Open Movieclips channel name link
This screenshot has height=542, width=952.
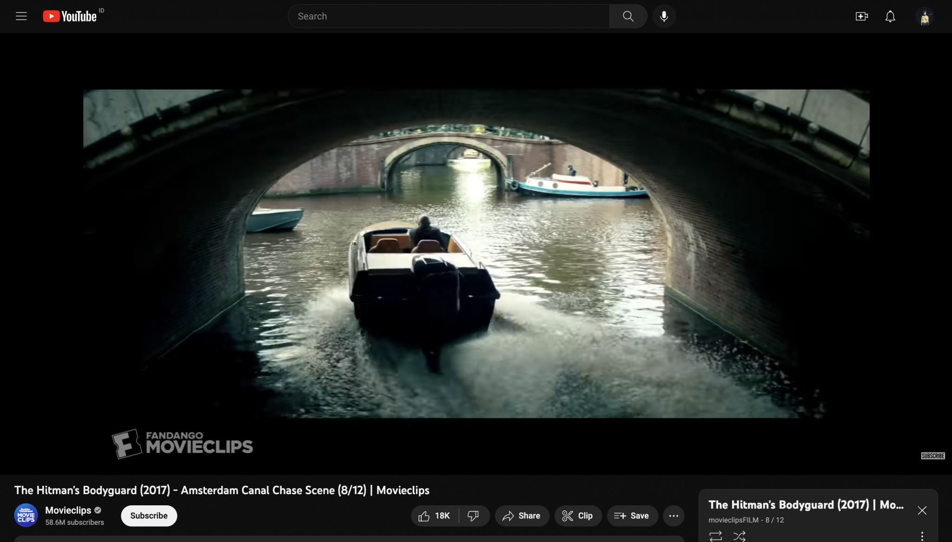click(x=68, y=510)
